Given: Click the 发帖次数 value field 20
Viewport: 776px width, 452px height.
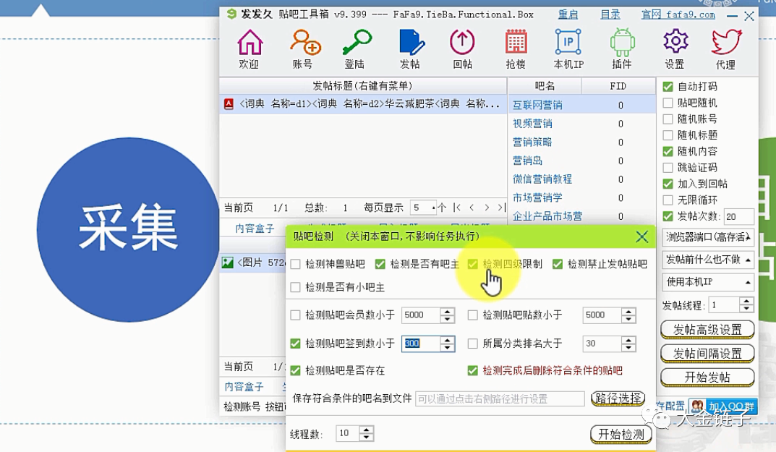Looking at the screenshot, I should 738,217.
